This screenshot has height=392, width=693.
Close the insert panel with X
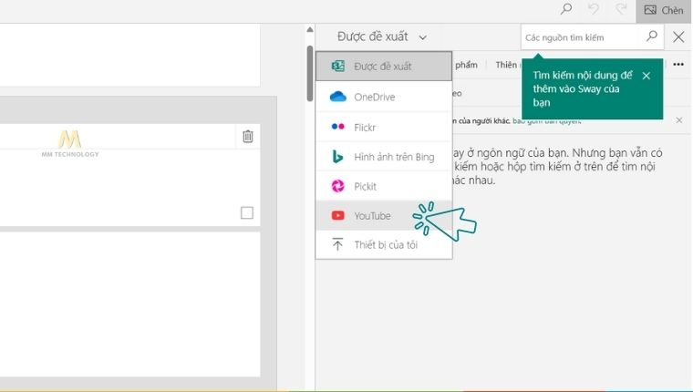(678, 36)
